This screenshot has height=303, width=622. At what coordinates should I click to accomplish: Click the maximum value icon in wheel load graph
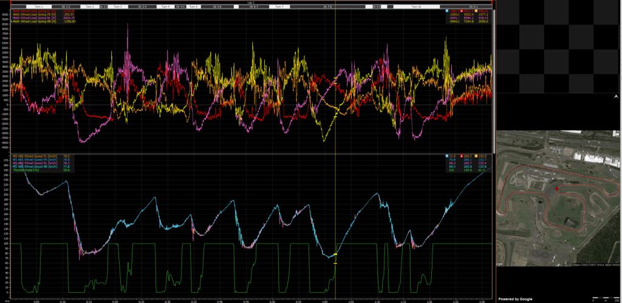pyautogui.click(x=463, y=11)
